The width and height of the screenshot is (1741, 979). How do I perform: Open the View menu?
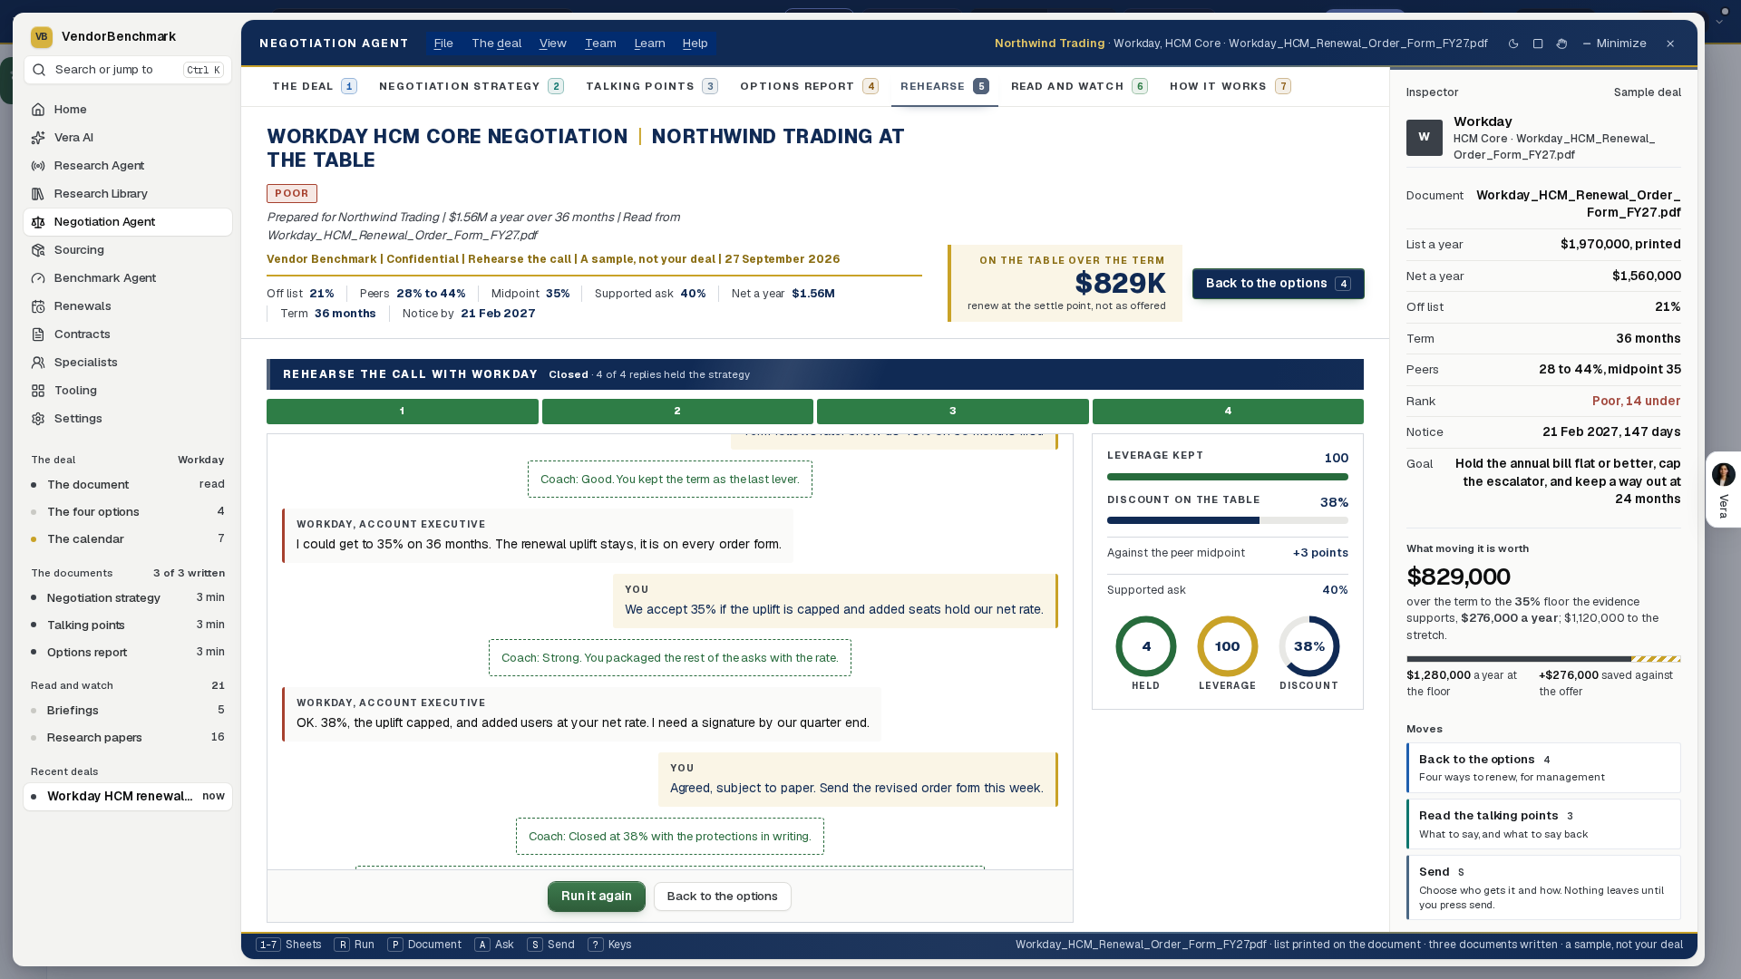pos(552,44)
